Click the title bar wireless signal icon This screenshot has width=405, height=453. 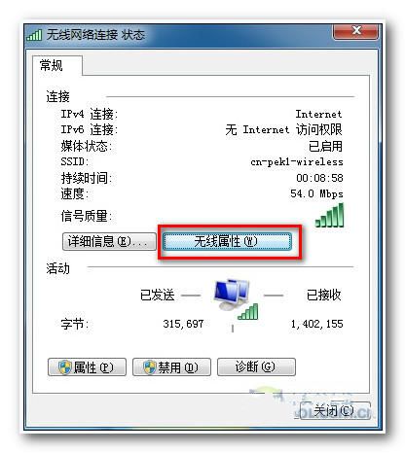34,35
